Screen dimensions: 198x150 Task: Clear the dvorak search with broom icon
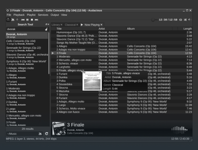coord(46,29)
